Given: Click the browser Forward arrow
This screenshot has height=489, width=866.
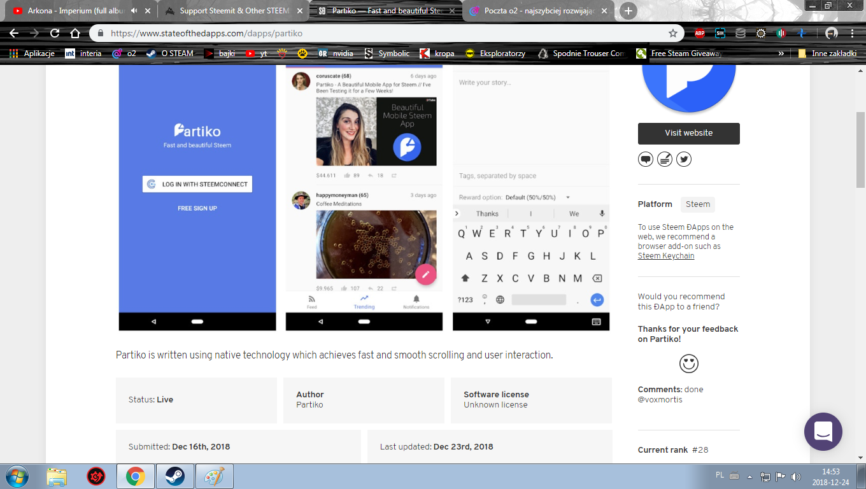Looking at the screenshot, I should (x=34, y=33).
